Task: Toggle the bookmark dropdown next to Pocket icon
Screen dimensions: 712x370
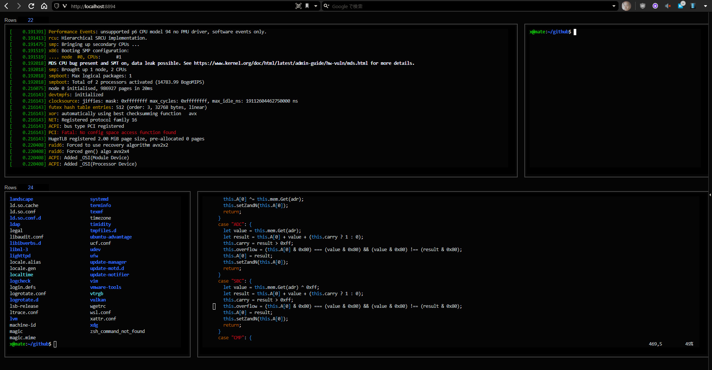Action: 315,6
